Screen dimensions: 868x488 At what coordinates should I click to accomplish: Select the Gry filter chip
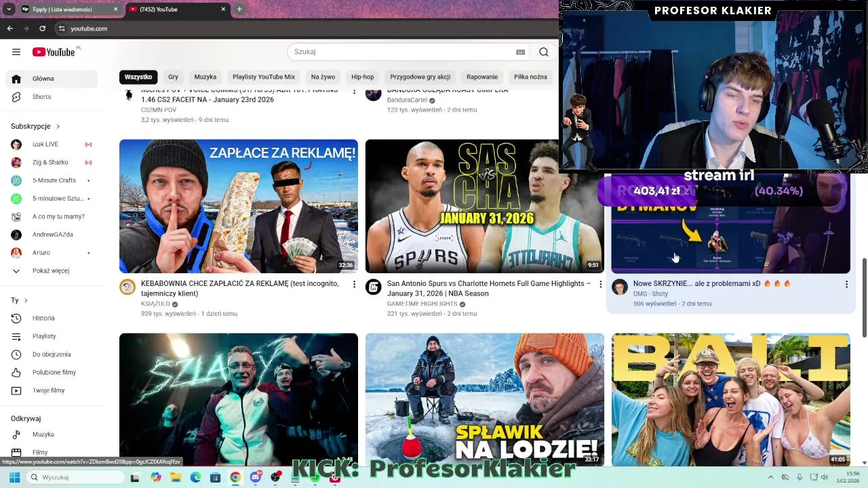pyautogui.click(x=173, y=77)
